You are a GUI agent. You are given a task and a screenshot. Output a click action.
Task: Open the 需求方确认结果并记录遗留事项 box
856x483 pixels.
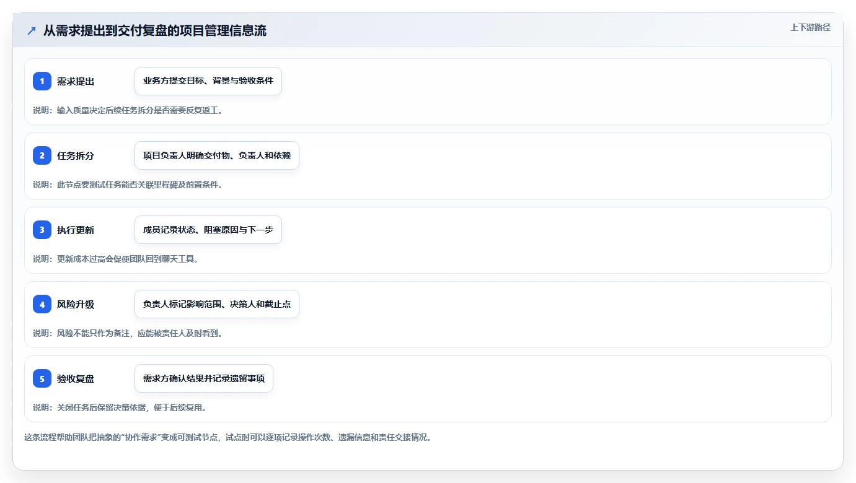204,378
